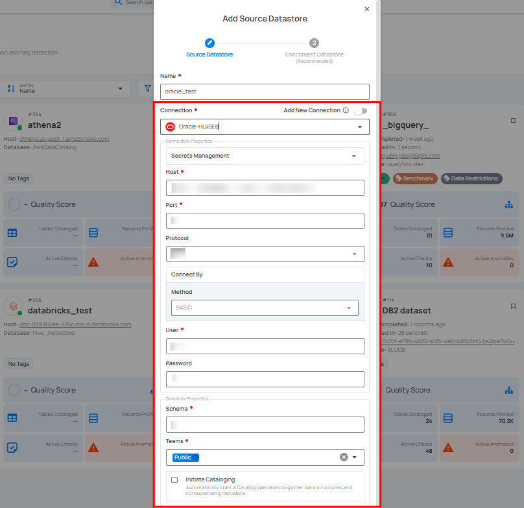Click the Oracle logo in Connection field
The image size is (524, 508).
click(171, 127)
